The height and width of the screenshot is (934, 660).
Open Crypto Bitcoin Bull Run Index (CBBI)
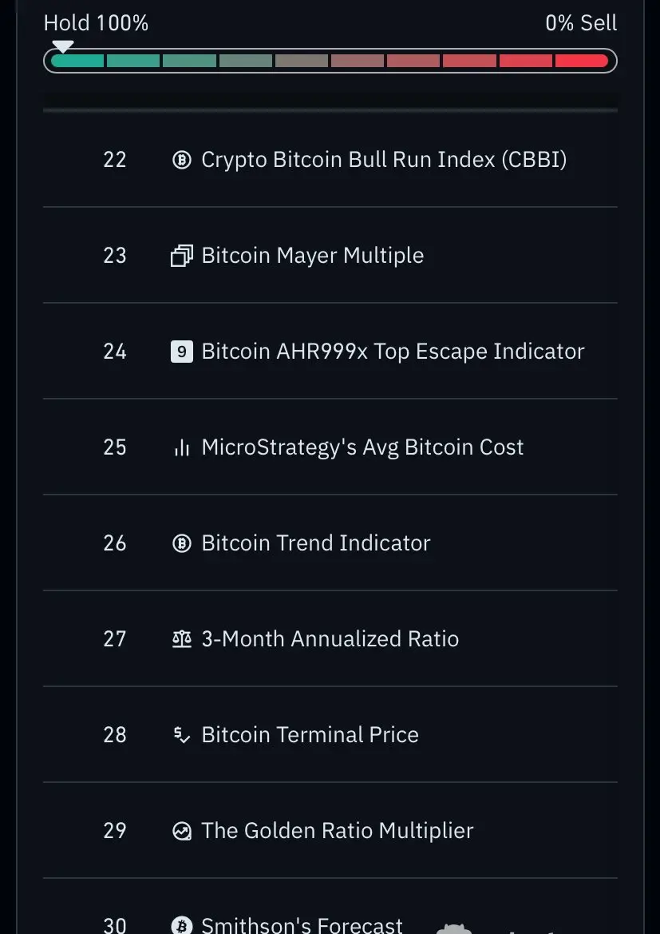point(384,160)
